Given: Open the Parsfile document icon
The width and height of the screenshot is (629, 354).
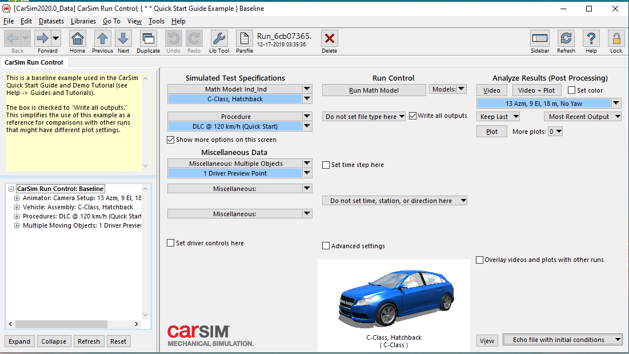Looking at the screenshot, I should [244, 39].
